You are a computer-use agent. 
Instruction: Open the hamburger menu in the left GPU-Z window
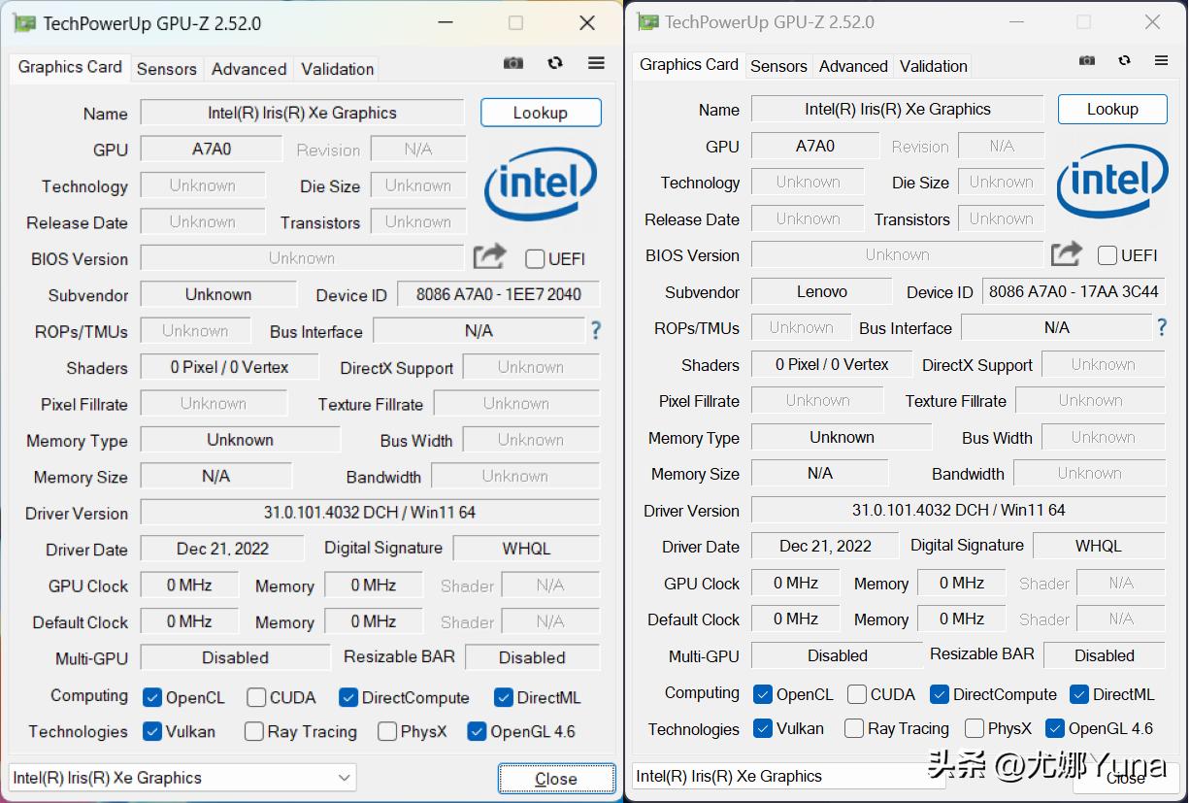tap(596, 62)
